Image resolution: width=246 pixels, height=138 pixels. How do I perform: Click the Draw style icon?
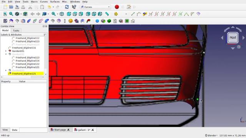[17, 14]
